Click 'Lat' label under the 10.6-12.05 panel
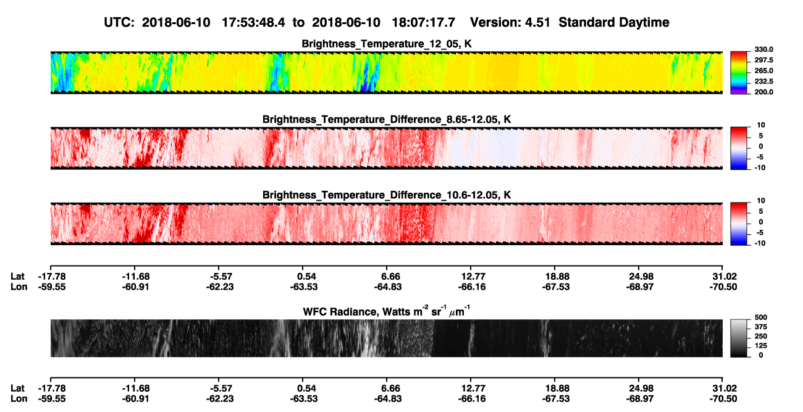Image resolution: width=803 pixels, height=412 pixels. pyautogui.click(x=18, y=276)
